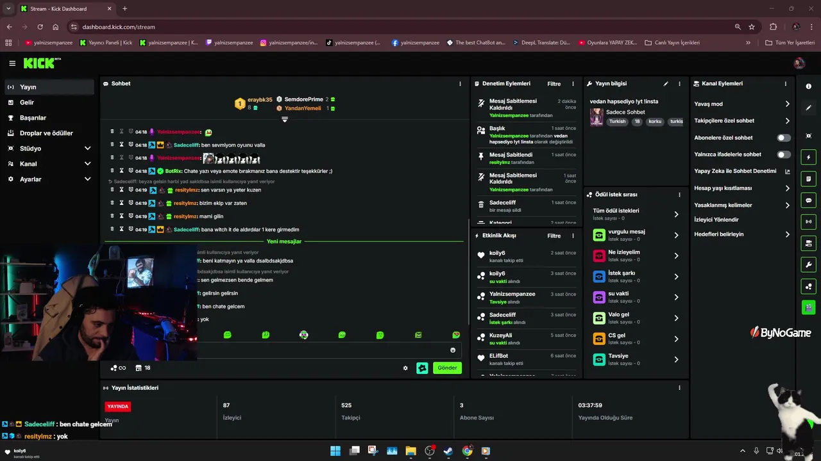Ban resityImz via the shield icon on 'mami gilin'
821x461 pixels.
point(130,216)
